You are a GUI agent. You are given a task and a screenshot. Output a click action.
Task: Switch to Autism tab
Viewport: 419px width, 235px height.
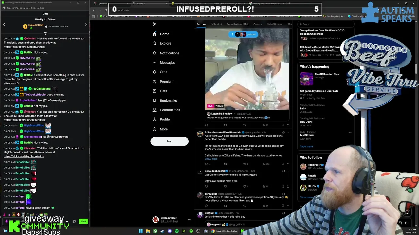[x=258, y=24]
